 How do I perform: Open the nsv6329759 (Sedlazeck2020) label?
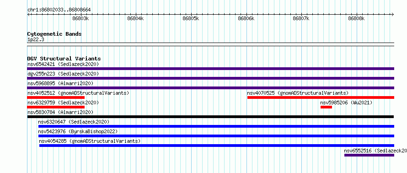pyautogui.click(x=63, y=103)
